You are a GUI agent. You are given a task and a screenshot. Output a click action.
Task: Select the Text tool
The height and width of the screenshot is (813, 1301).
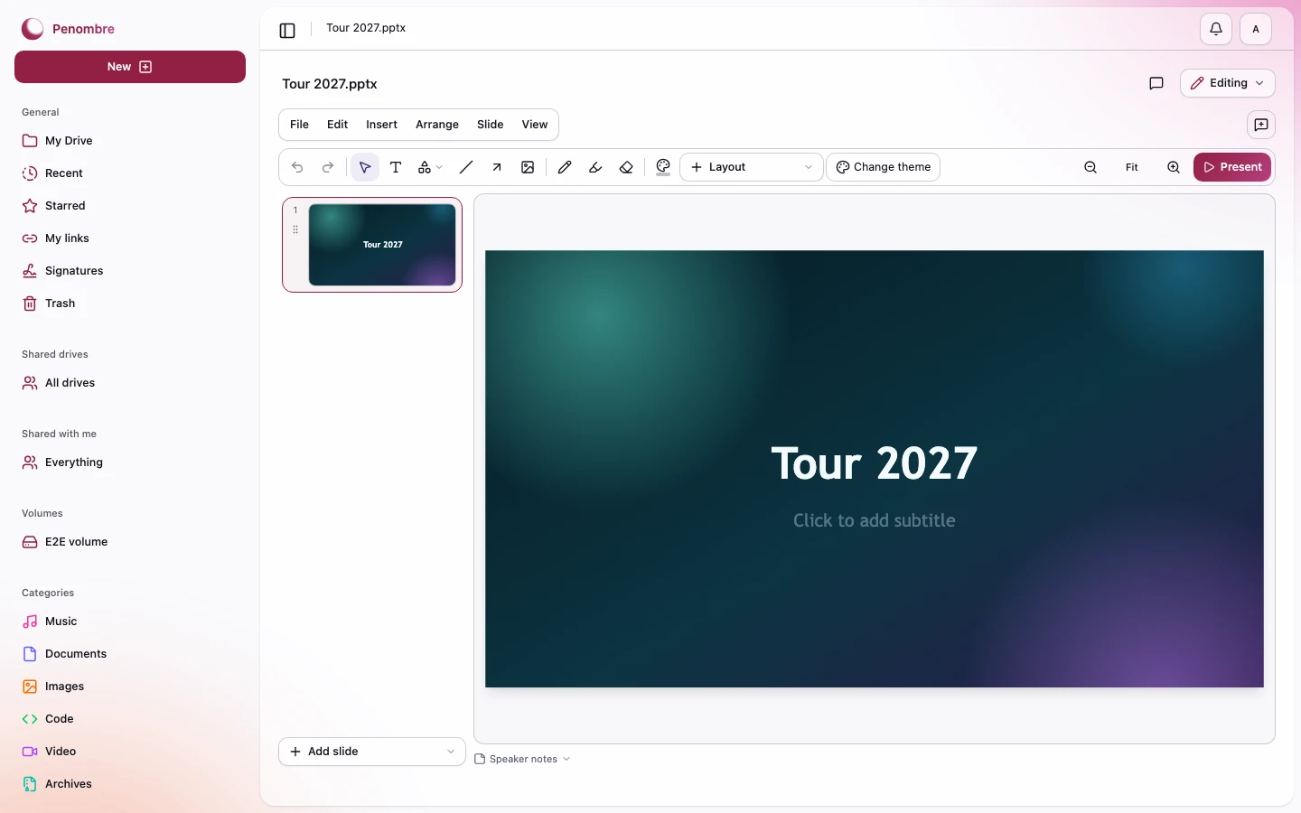tap(396, 167)
